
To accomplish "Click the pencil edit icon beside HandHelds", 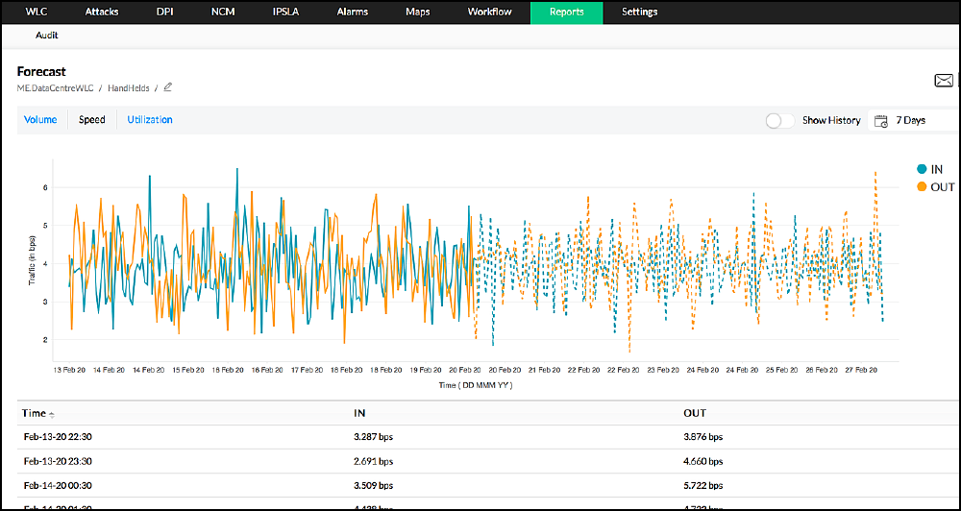I will pos(168,87).
